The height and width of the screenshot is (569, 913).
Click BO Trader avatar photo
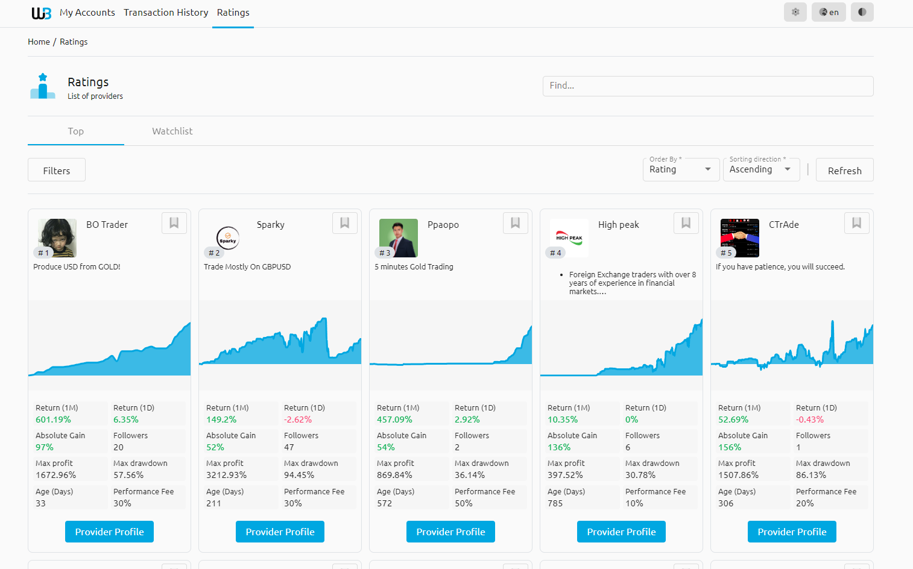click(57, 238)
